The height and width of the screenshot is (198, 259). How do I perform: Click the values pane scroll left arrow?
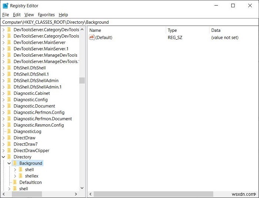tap(90, 194)
